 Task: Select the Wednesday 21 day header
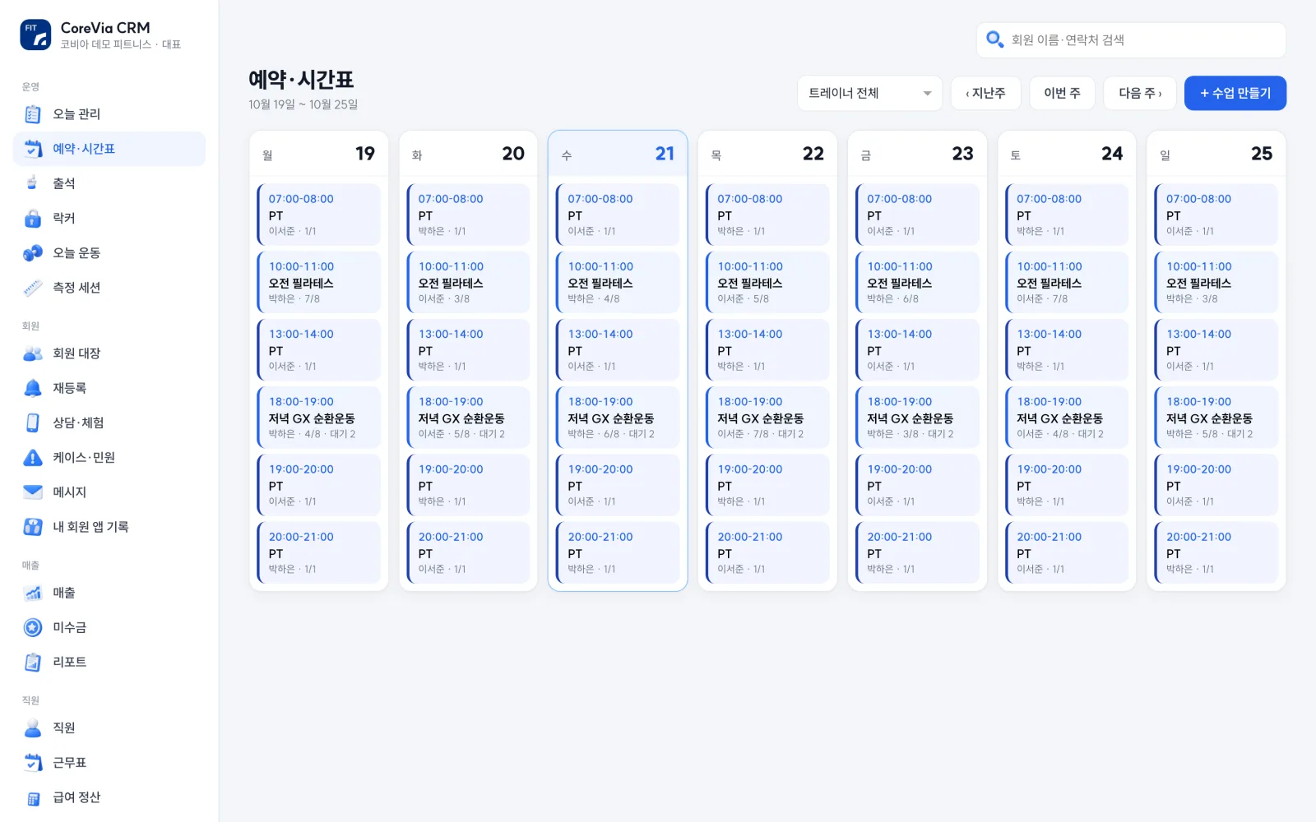pos(618,154)
